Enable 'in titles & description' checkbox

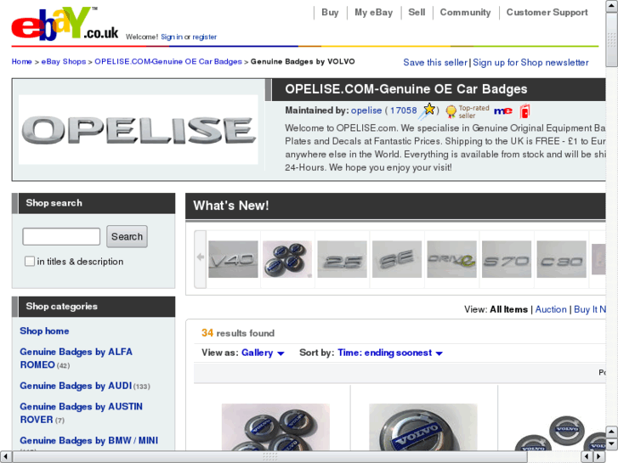pos(30,262)
